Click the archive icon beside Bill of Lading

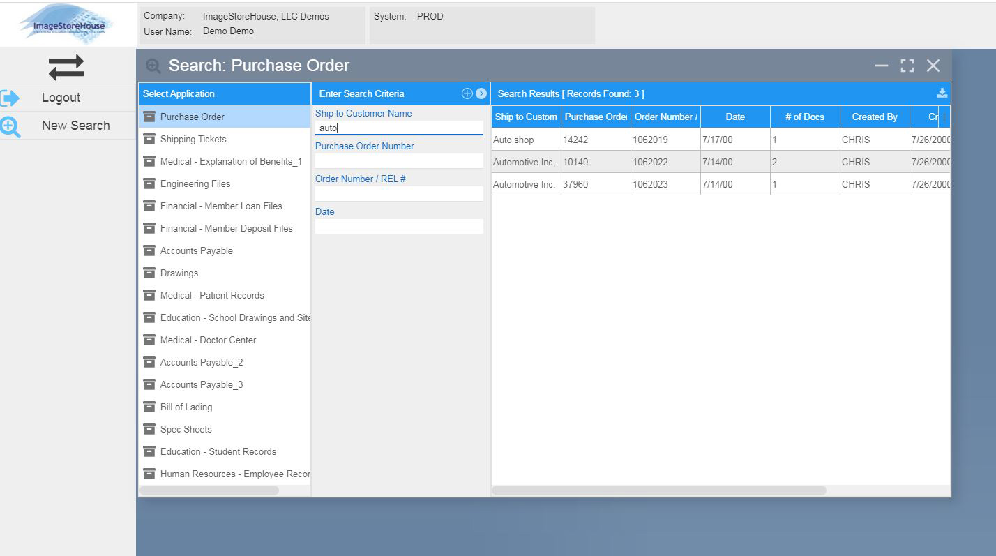tap(149, 407)
